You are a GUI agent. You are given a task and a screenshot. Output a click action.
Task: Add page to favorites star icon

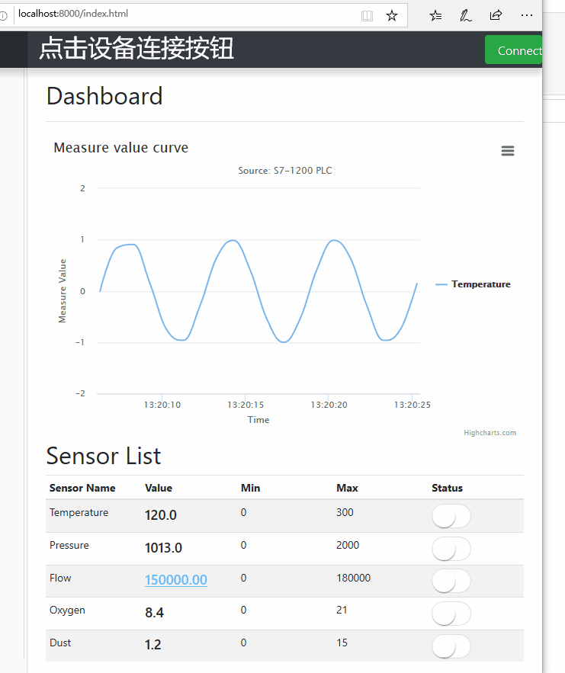tap(392, 16)
